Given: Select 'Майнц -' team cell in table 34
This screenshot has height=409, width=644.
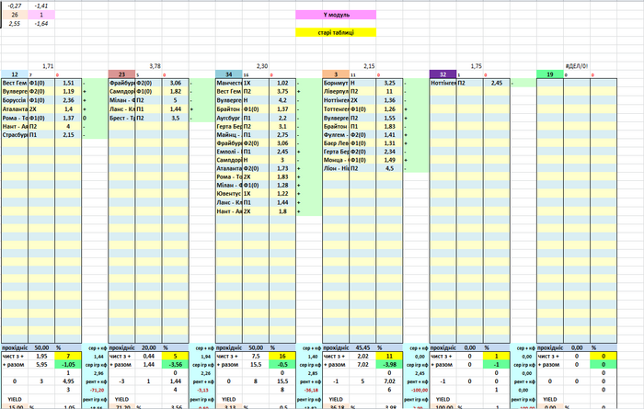Looking at the screenshot, I should [x=229, y=134].
